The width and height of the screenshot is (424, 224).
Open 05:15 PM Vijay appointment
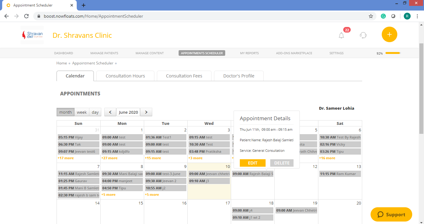click(79, 137)
